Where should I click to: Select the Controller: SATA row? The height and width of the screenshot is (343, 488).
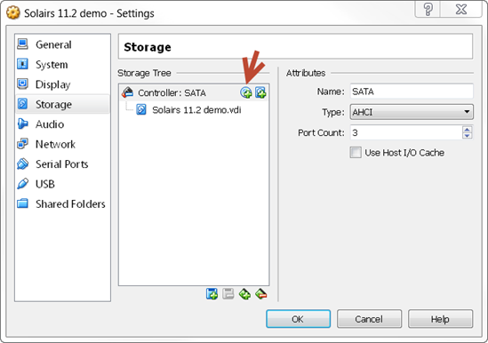click(194, 92)
